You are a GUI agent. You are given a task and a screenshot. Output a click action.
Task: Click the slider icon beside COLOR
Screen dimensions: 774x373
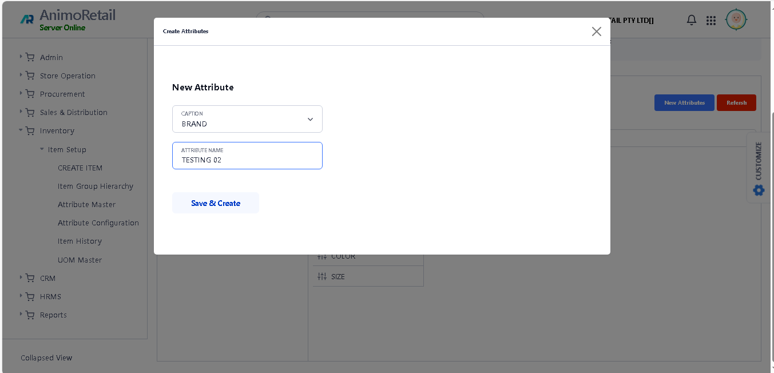[x=322, y=256]
